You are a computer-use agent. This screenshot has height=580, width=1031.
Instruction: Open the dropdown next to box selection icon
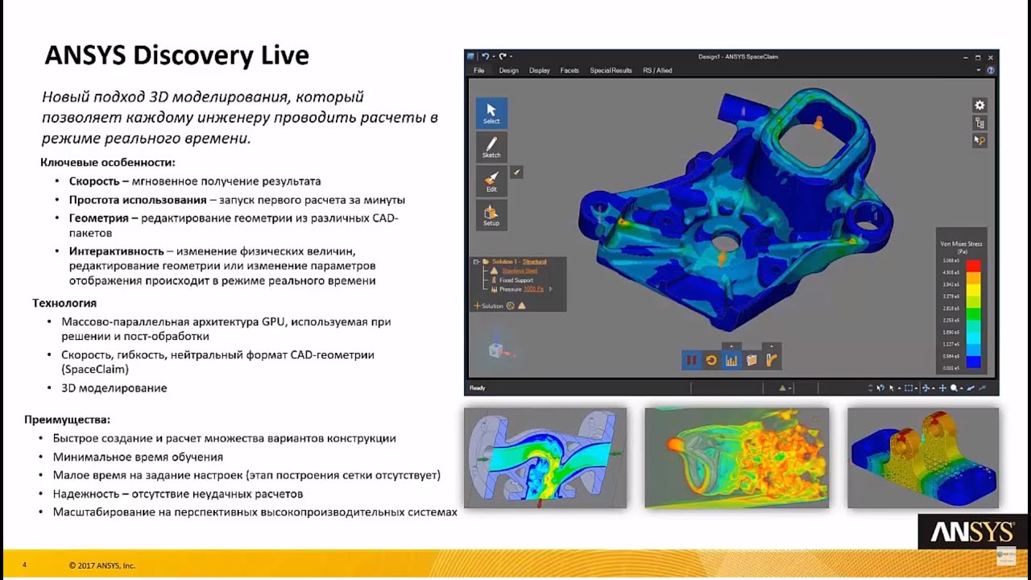(x=916, y=388)
